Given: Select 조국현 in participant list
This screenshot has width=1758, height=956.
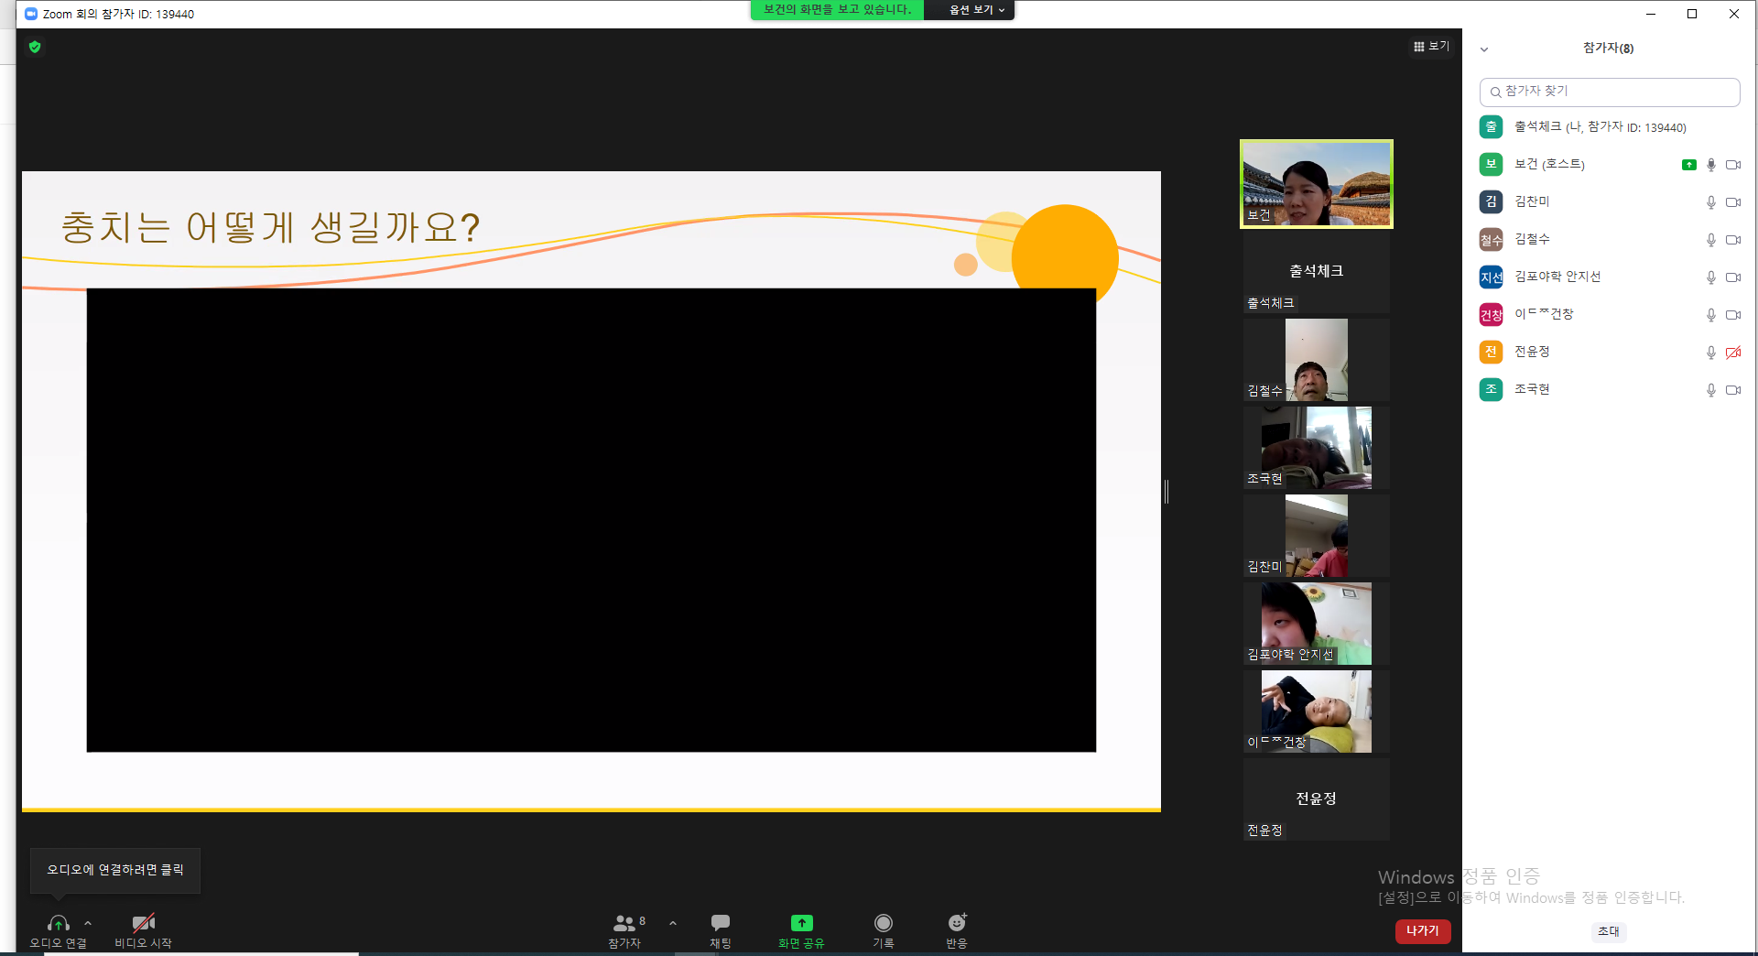Looking at the screenshot, I should tap(1610, 390).
